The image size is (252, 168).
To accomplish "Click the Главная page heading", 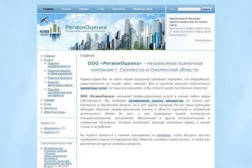I will (87, 55).
